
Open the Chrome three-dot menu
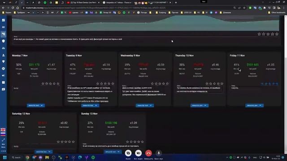[284, 8]
